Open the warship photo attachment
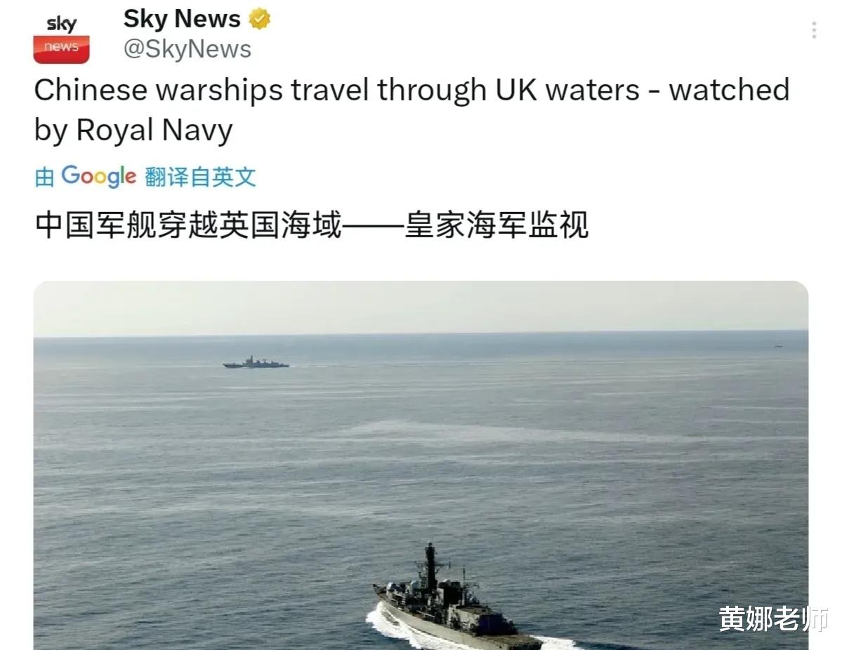This screenshot has width=842, height=650. coord(421,465)
